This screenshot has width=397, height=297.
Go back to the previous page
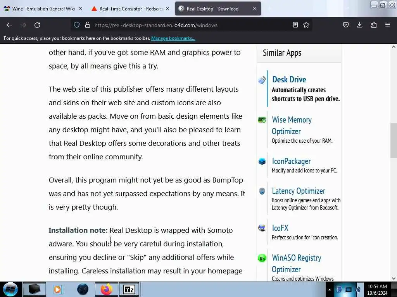9,25
